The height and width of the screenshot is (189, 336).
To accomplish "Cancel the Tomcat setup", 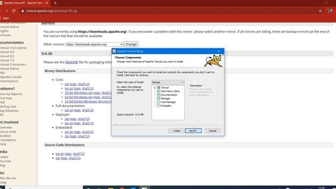I will point(213,131).
